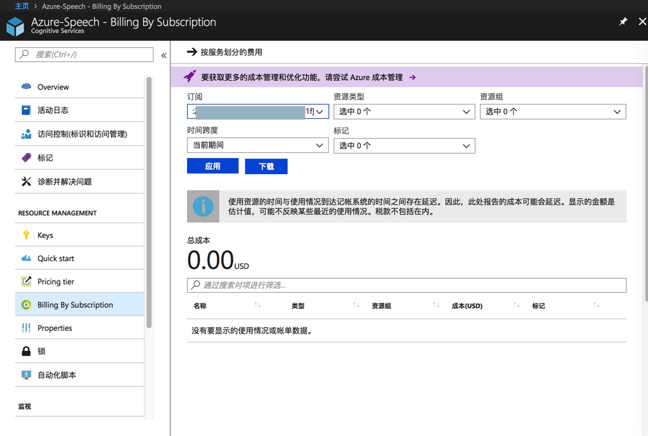This screenshot has width=648, height=436.
Task: Open the 订阅 subscription dropdown
Action: pos(258,112)
